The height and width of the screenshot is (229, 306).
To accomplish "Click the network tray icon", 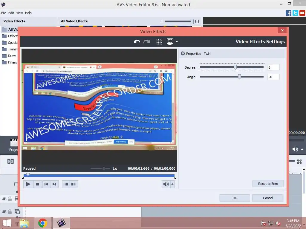I will tap(271, 223).
